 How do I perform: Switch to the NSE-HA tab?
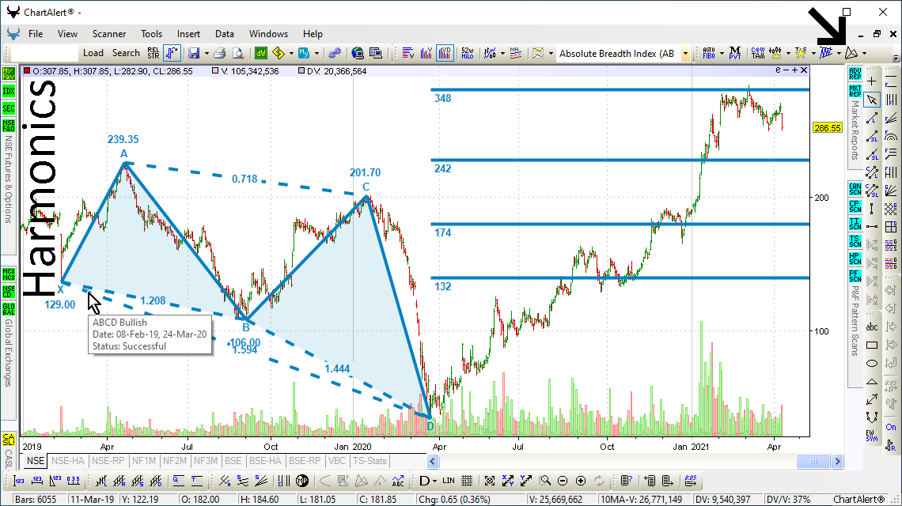[68, 461]
